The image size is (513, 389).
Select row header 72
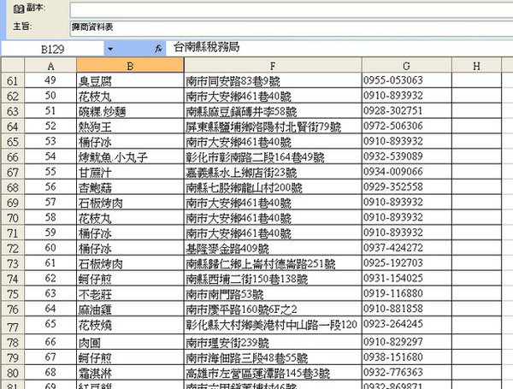(x=13, y=248)
